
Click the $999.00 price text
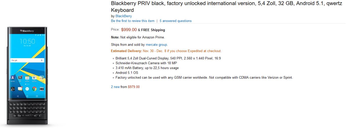coord(129,30)
